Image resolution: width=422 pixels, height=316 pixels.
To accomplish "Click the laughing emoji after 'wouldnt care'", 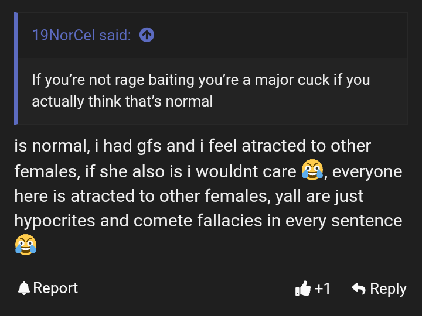I will point(312,170).
